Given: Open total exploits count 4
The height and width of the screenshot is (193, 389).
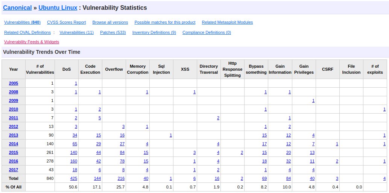Looking at the screenshot, I should tap(384, 178).
